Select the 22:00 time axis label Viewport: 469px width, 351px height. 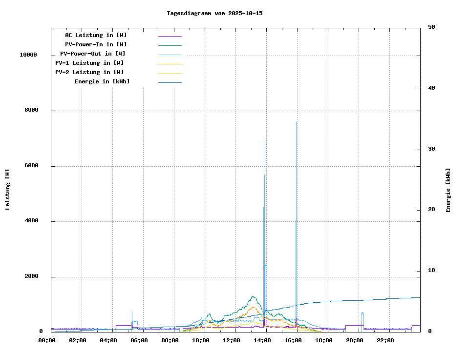(x=385, y=340)
